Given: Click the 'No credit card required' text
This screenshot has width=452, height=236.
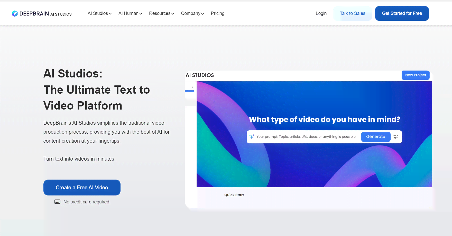Looking at the screenshot, I should (86, 202).
